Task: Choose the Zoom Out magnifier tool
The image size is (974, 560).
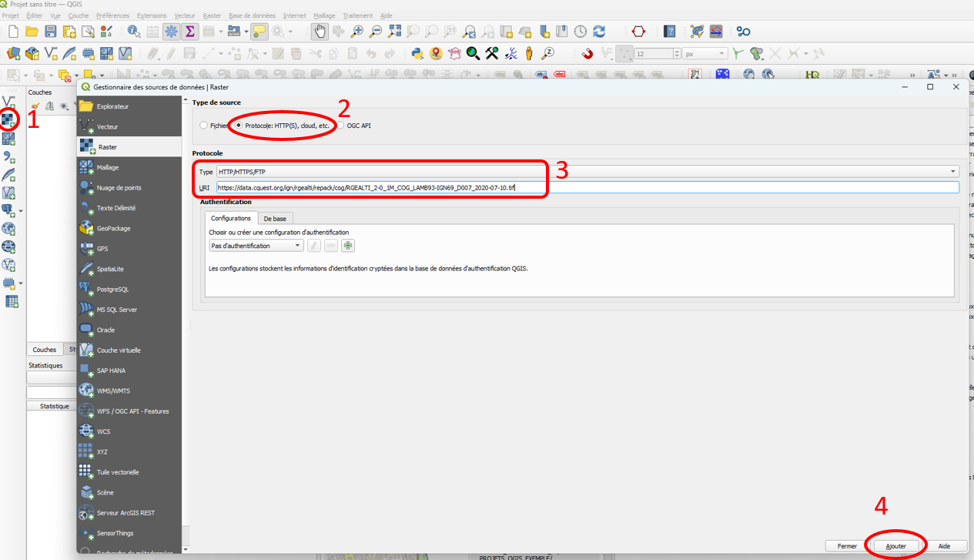Action: (x=376, y=32)
